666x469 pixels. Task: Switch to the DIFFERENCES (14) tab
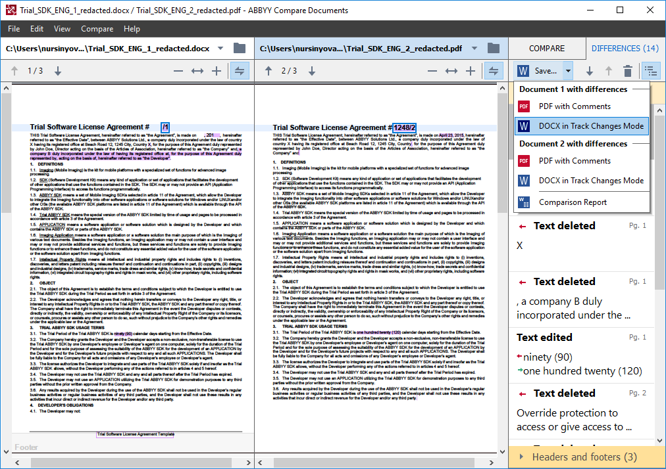pos(625,49)
